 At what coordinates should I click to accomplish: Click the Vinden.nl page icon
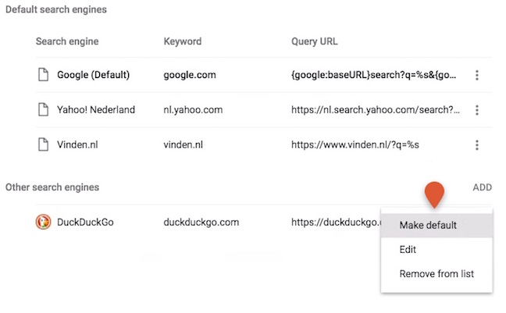point(43,144)
